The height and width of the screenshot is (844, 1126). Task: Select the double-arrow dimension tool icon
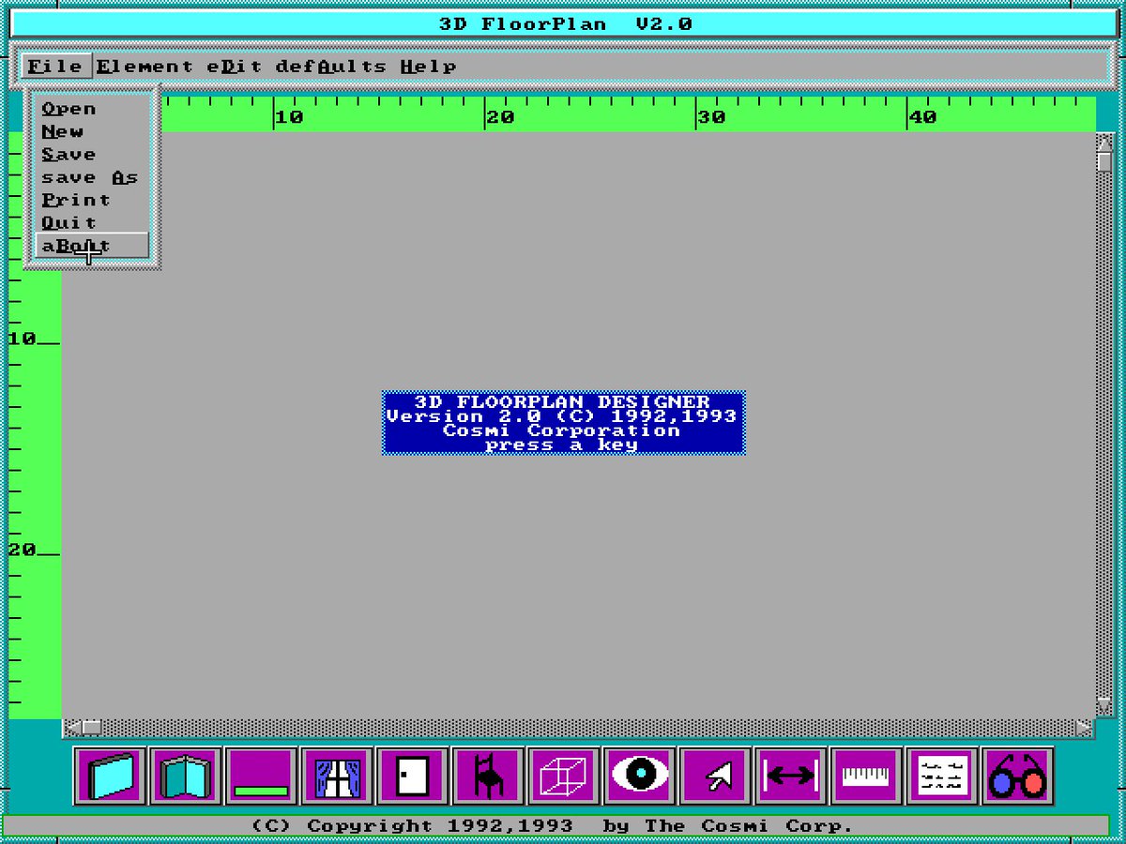[x=791, y=776]
